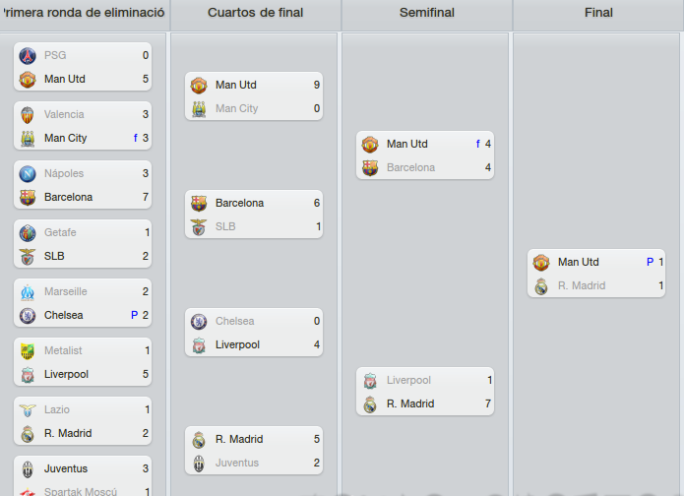Open Man Utd team in the Final
Viewport: 684px width, 496px height.
[579, 262]
